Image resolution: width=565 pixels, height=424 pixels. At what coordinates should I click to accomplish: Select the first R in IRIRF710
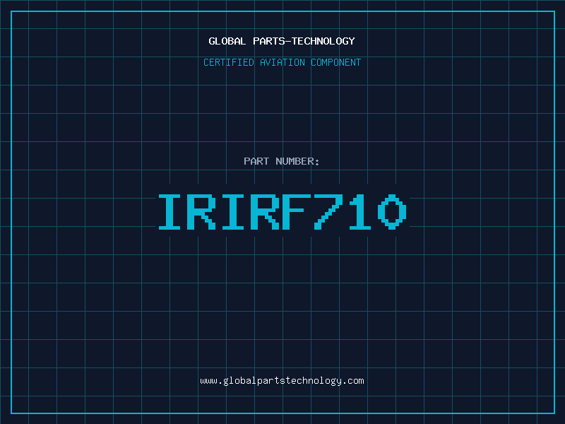coord(203,212)
